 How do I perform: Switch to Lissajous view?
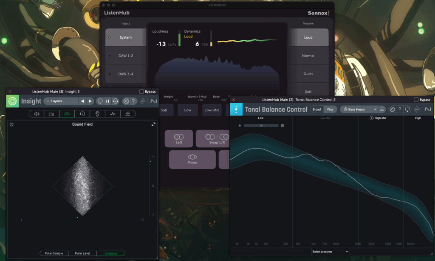(111, 253)
